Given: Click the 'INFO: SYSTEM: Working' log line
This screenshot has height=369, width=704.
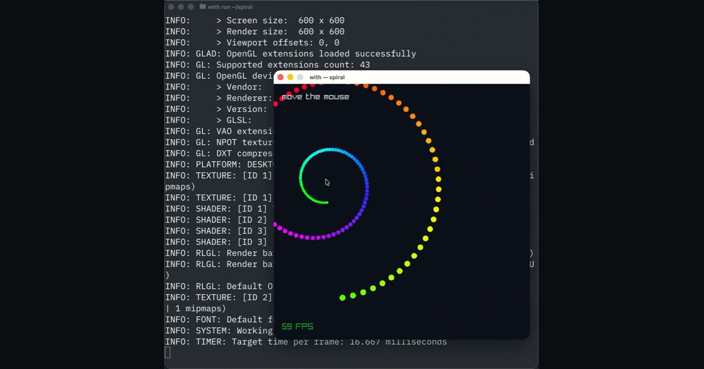Looking at the screenshot, I should click(219, 330).
